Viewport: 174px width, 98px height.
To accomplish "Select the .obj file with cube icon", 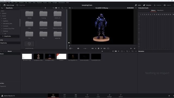I will [29, 44].
